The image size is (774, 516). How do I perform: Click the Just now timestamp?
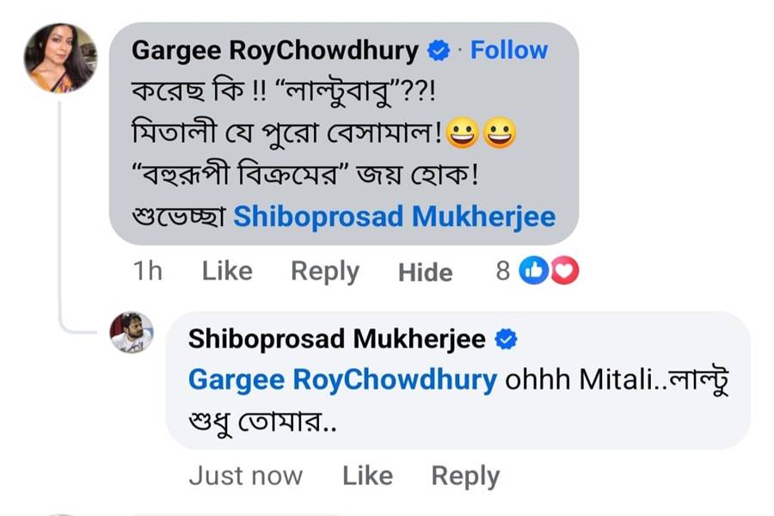[x=246, y=474]
